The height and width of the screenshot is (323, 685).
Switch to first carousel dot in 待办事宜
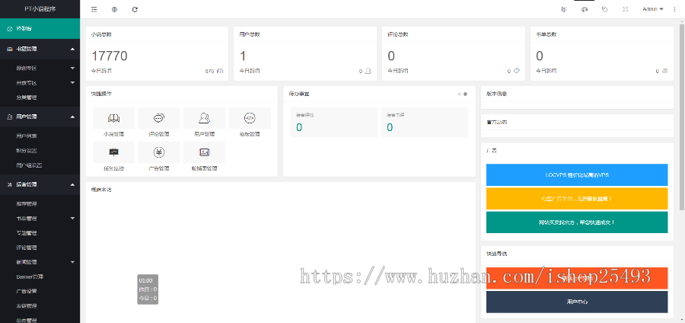tap(459, 94)
